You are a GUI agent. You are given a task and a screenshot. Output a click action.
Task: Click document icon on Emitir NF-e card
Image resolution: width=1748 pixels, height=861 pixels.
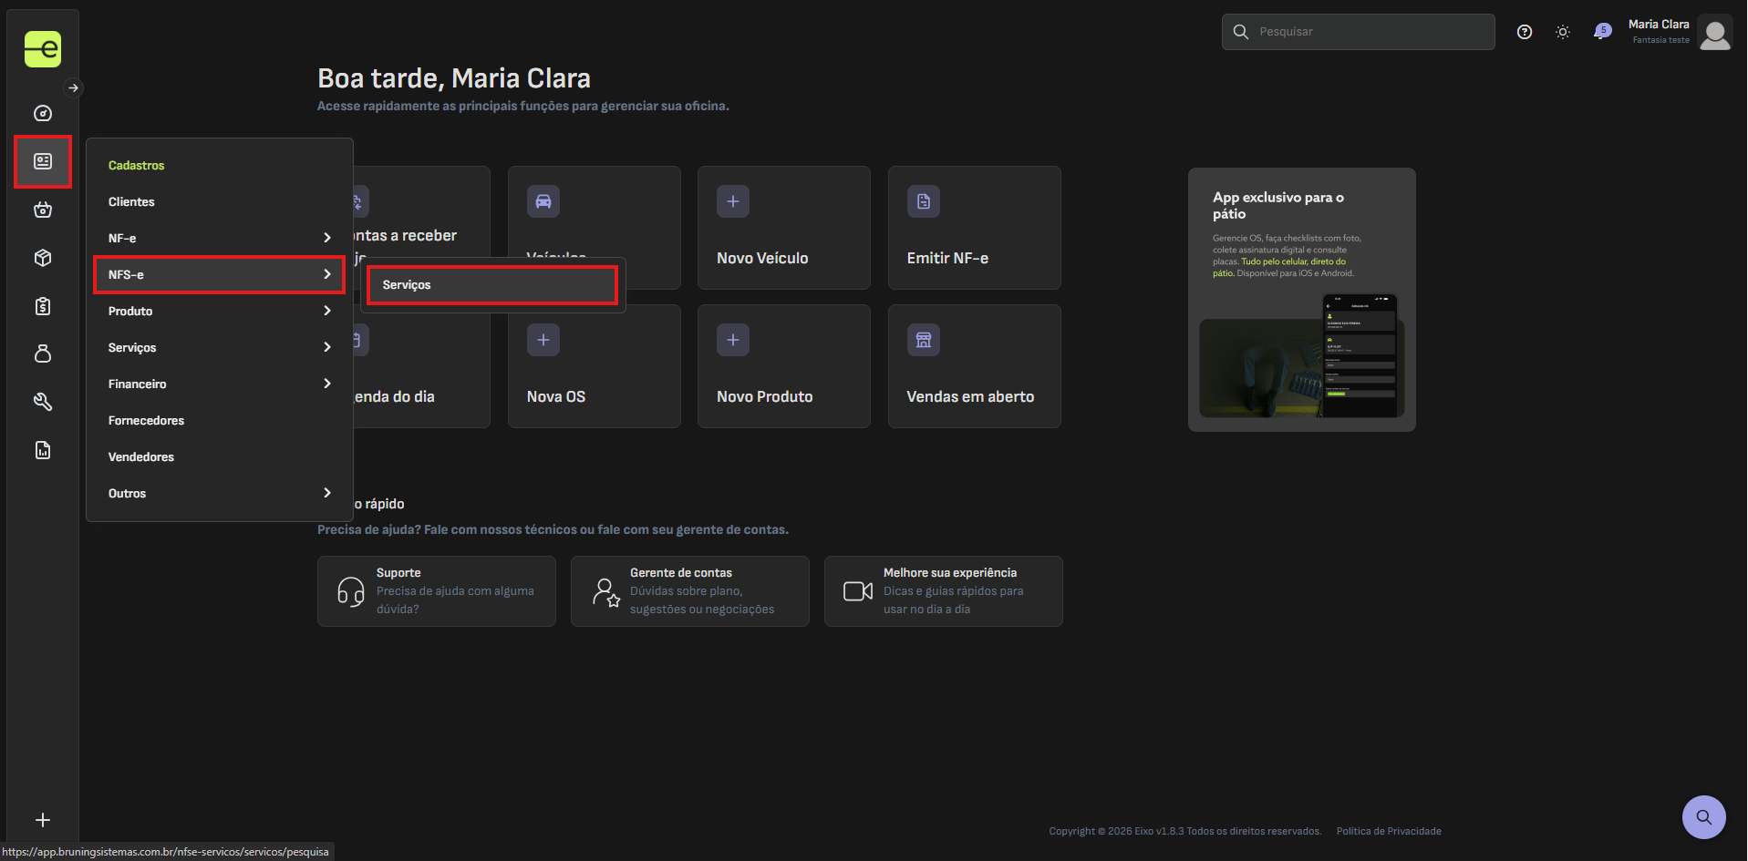coord(924,201)
